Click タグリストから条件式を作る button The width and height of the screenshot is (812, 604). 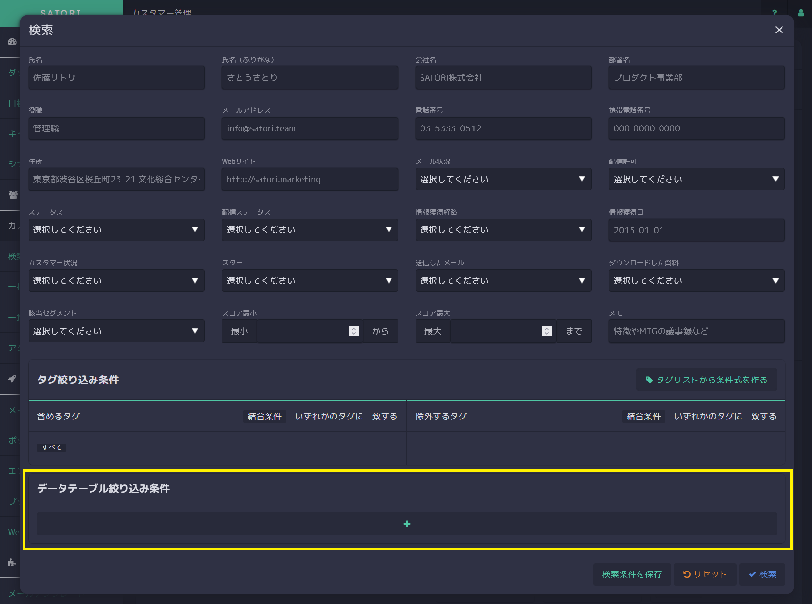pyautogui.click(x=706, y=380)
